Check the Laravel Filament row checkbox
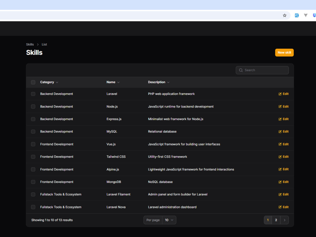This screenshot has width=316, height=237. click(33, 194)
